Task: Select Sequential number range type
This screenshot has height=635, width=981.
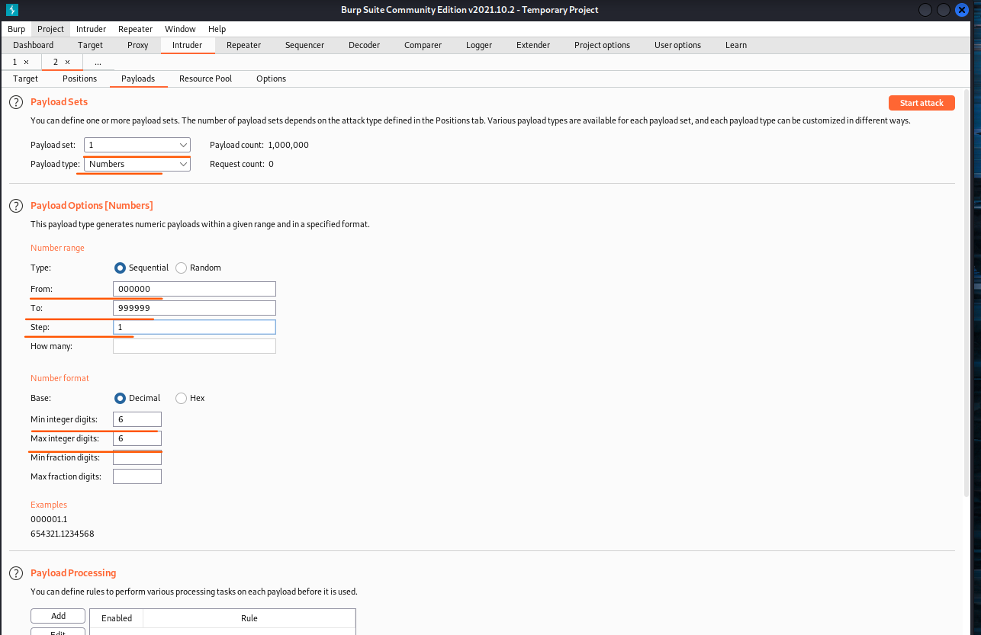Action: click(120, 268)
